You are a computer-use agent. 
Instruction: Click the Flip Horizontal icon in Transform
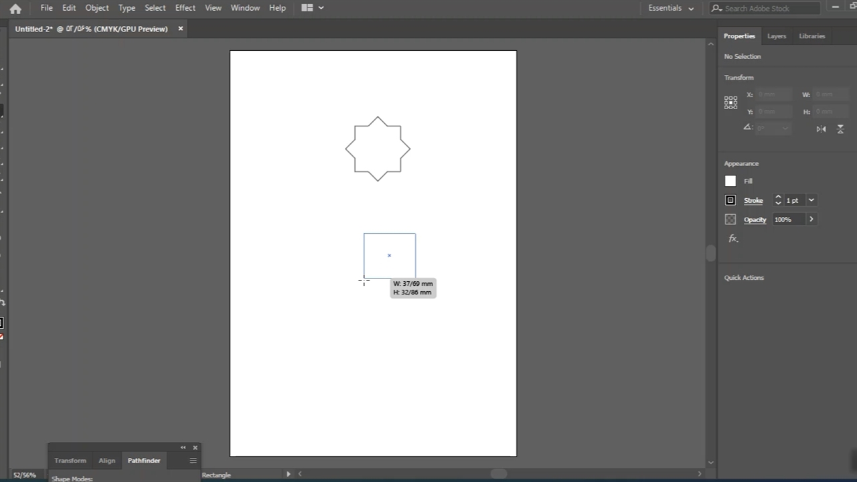(821, 129)
